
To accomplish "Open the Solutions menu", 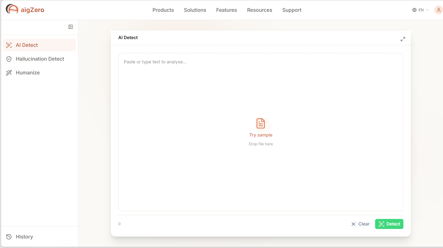I will pyautogui.click(x=195, y=10).
